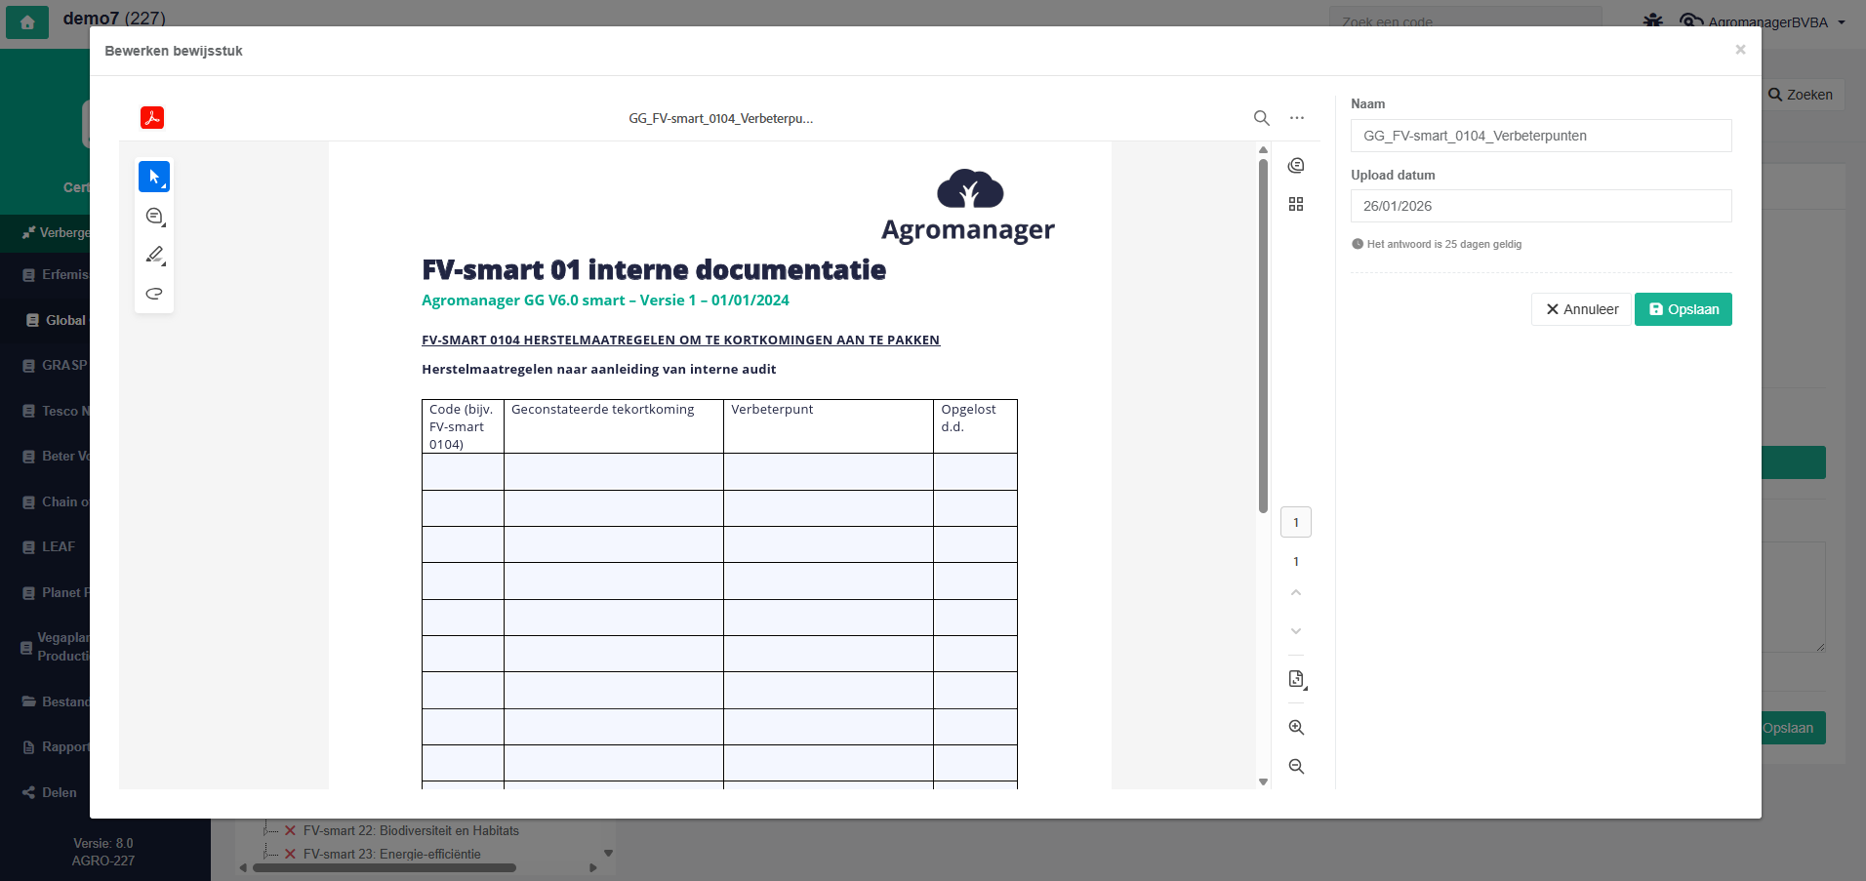The image size is (1866, 881).
Task: Select the highlight pen tool
Action: (x=154, y=255)
